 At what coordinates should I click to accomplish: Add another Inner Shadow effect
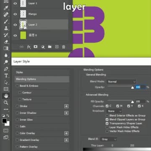[66, 113]
